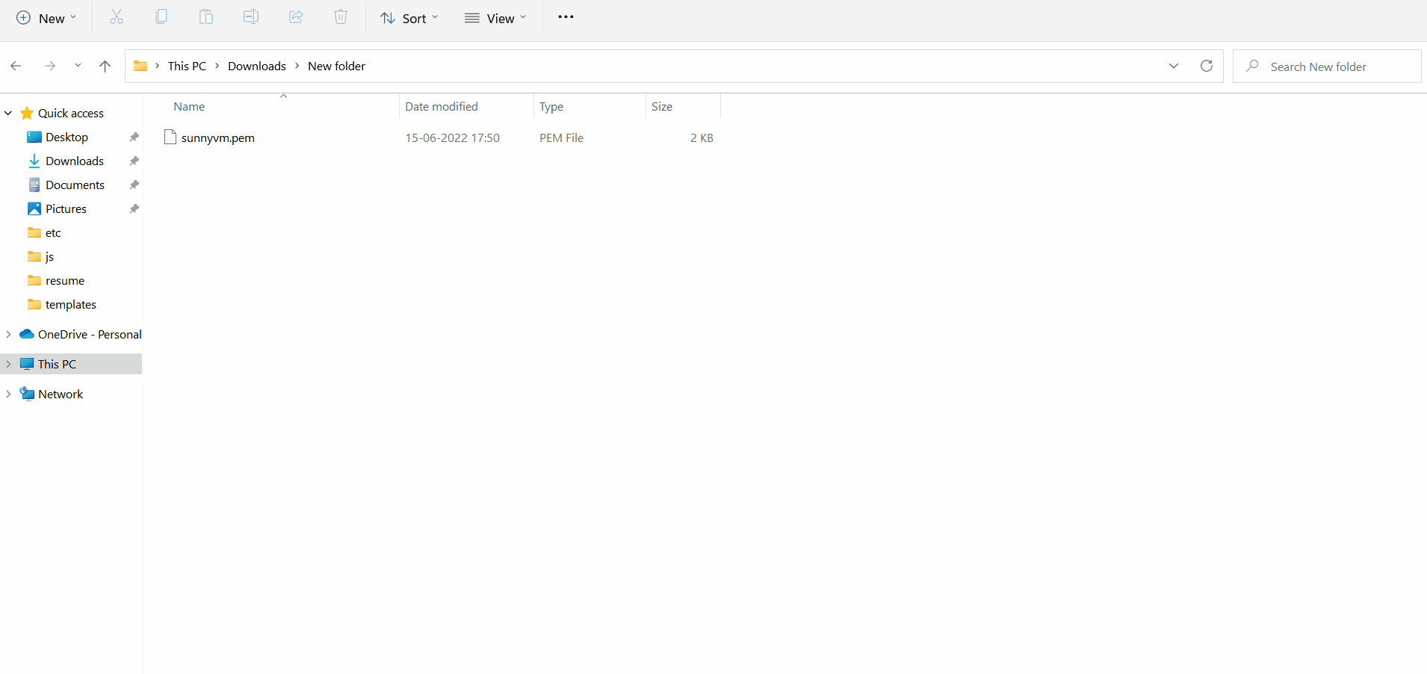Click the Rename icon in toolbar
Viewport: 1427px width, 674px height.
click(x=251, y=17)
